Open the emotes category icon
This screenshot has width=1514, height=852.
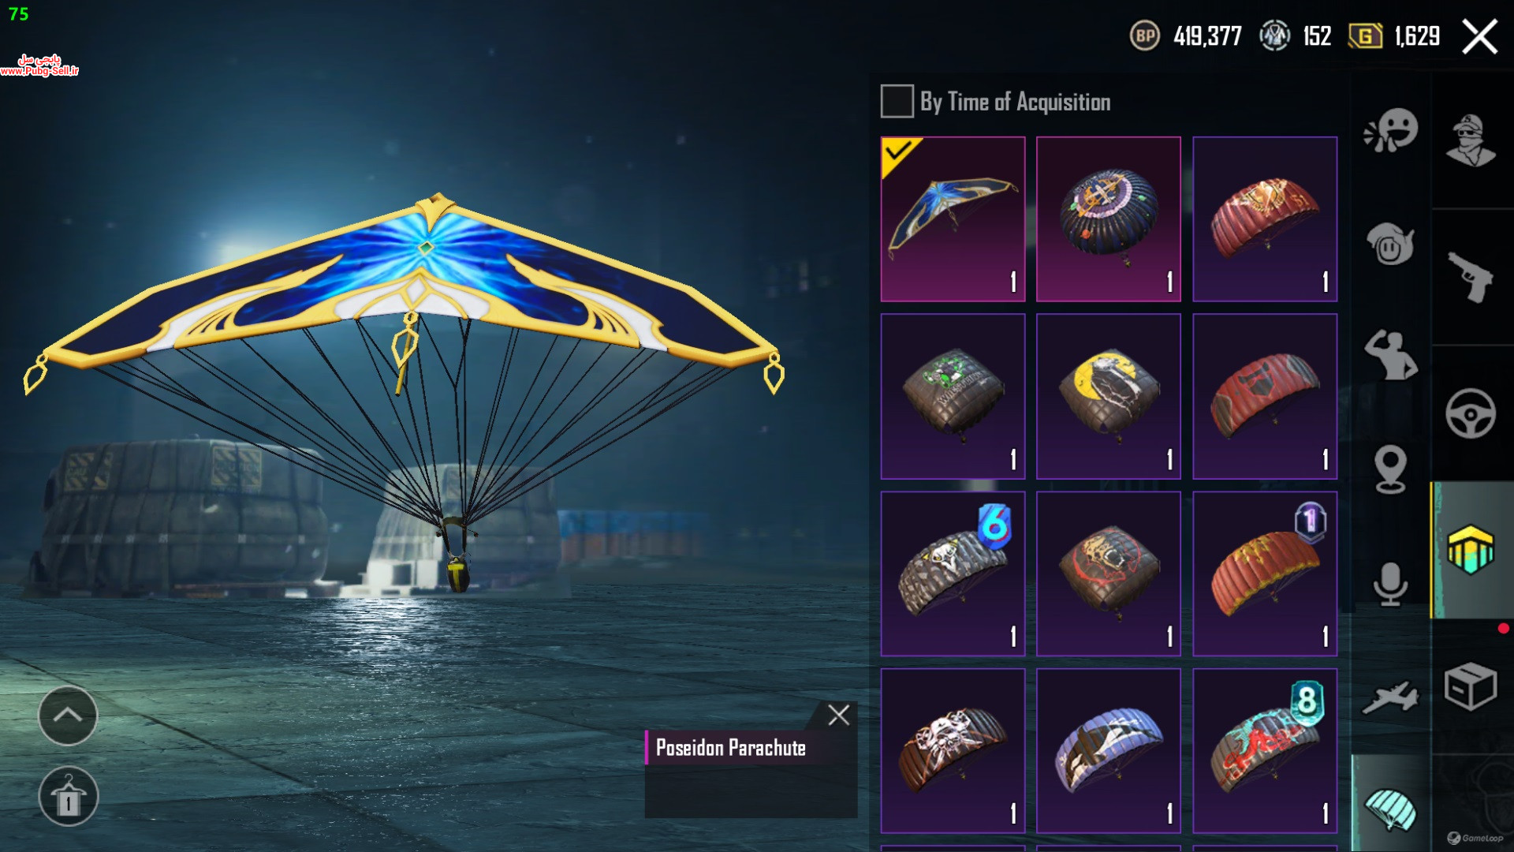pos(1391,130)
